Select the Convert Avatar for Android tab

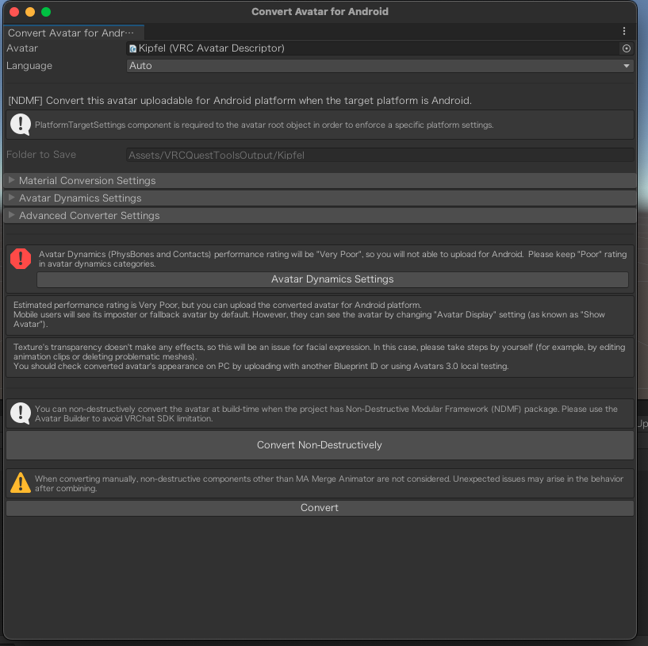pos(74,33)
